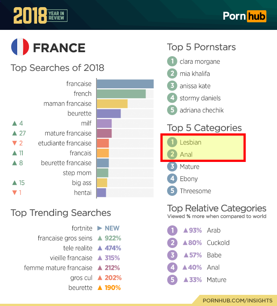Click the Top Trending Searches heading
The height and width of the screenshot is (306, 277).
click(x=61, y=213)
